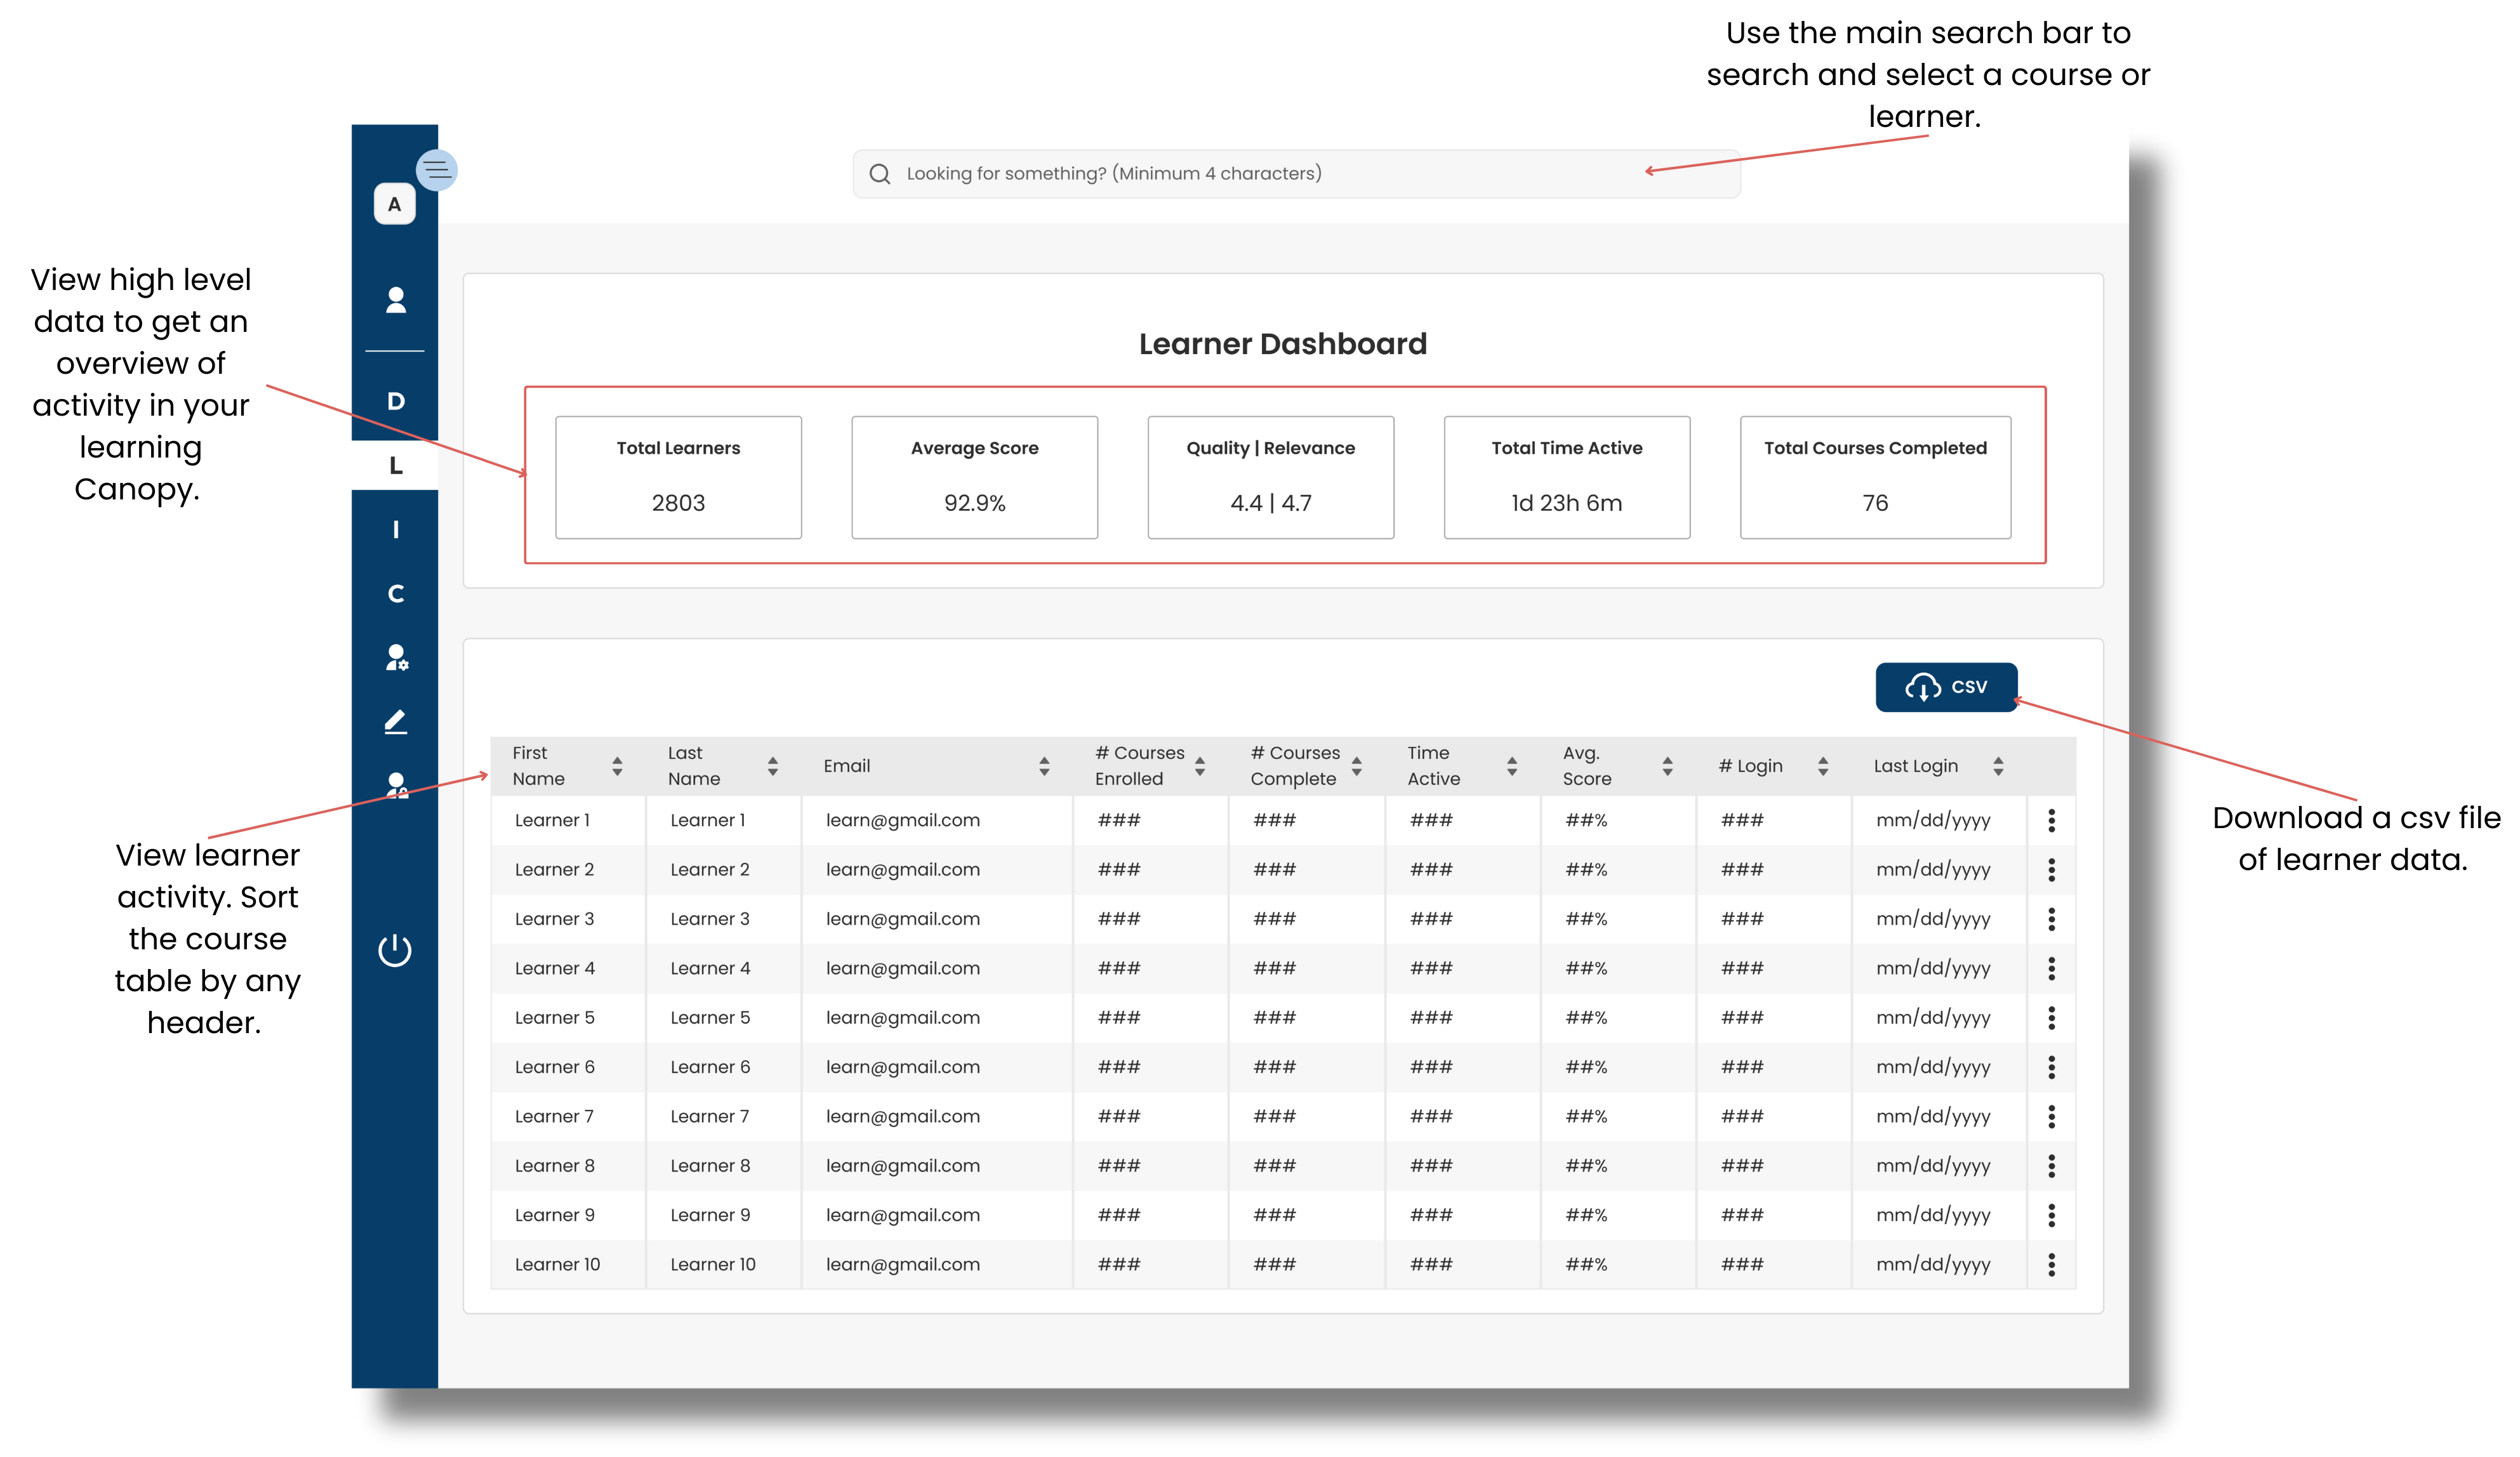Open the user profile icon in sidebar
The image size is (2520, 1457).
(x=396, y=300)
